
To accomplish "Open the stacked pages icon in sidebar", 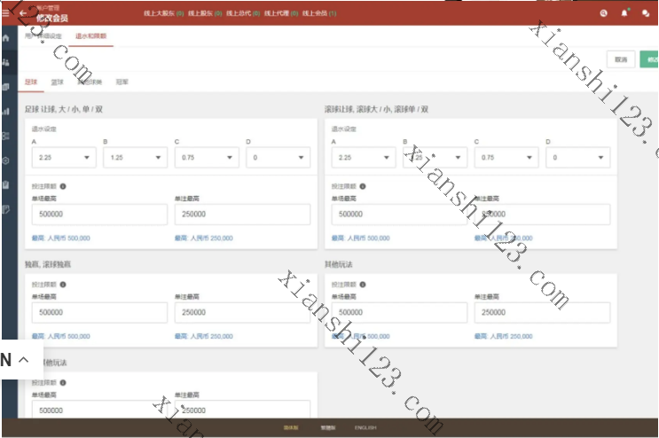I will click(6, 87).
